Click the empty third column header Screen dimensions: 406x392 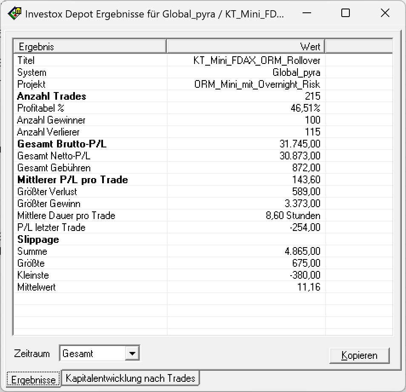point(358,46)
